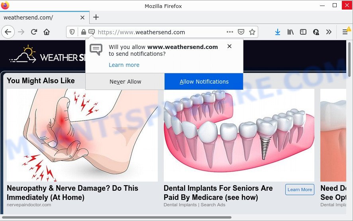Open the Downloads panel
The width and height of the screenshot is (353, 221).
tap(278, 32)
